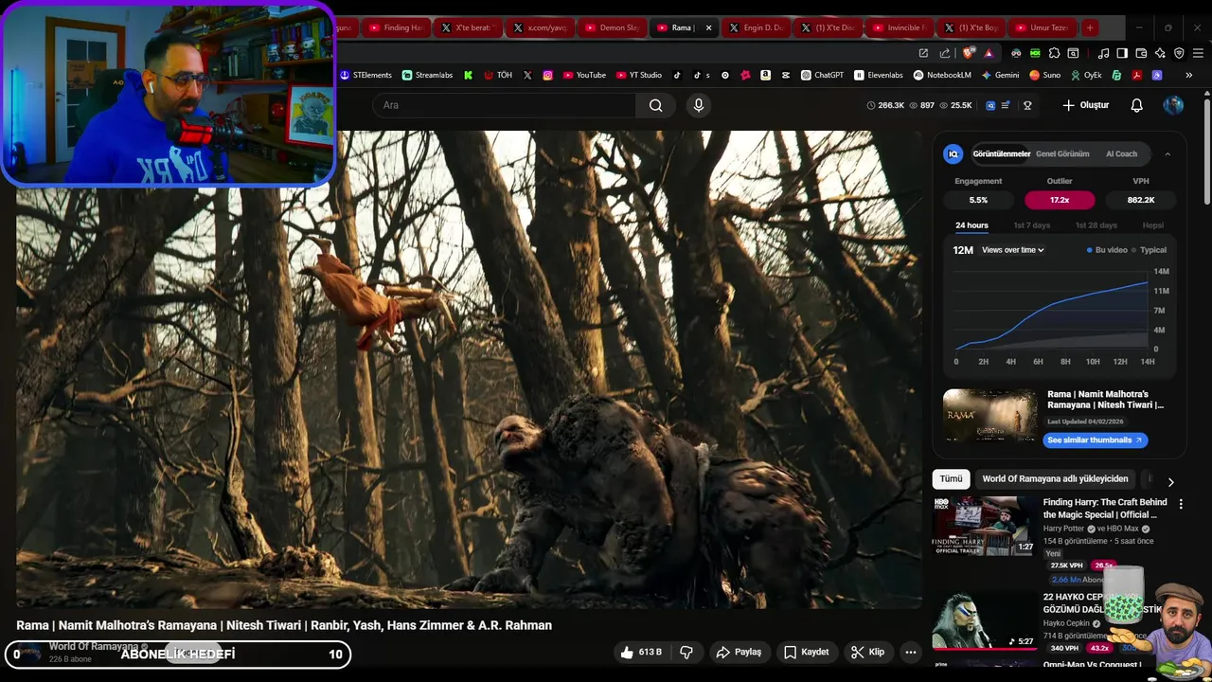1212x682 pixels.
Task: Click the trophy icon in the YouTube header
Action: tap(1027, 105)
